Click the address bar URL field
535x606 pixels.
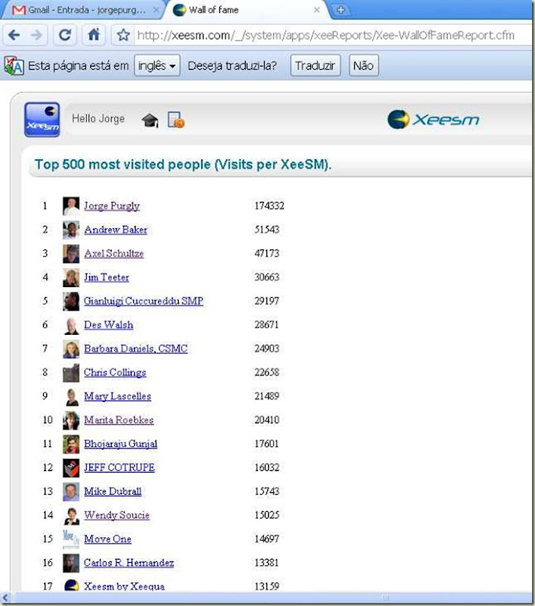326,36
